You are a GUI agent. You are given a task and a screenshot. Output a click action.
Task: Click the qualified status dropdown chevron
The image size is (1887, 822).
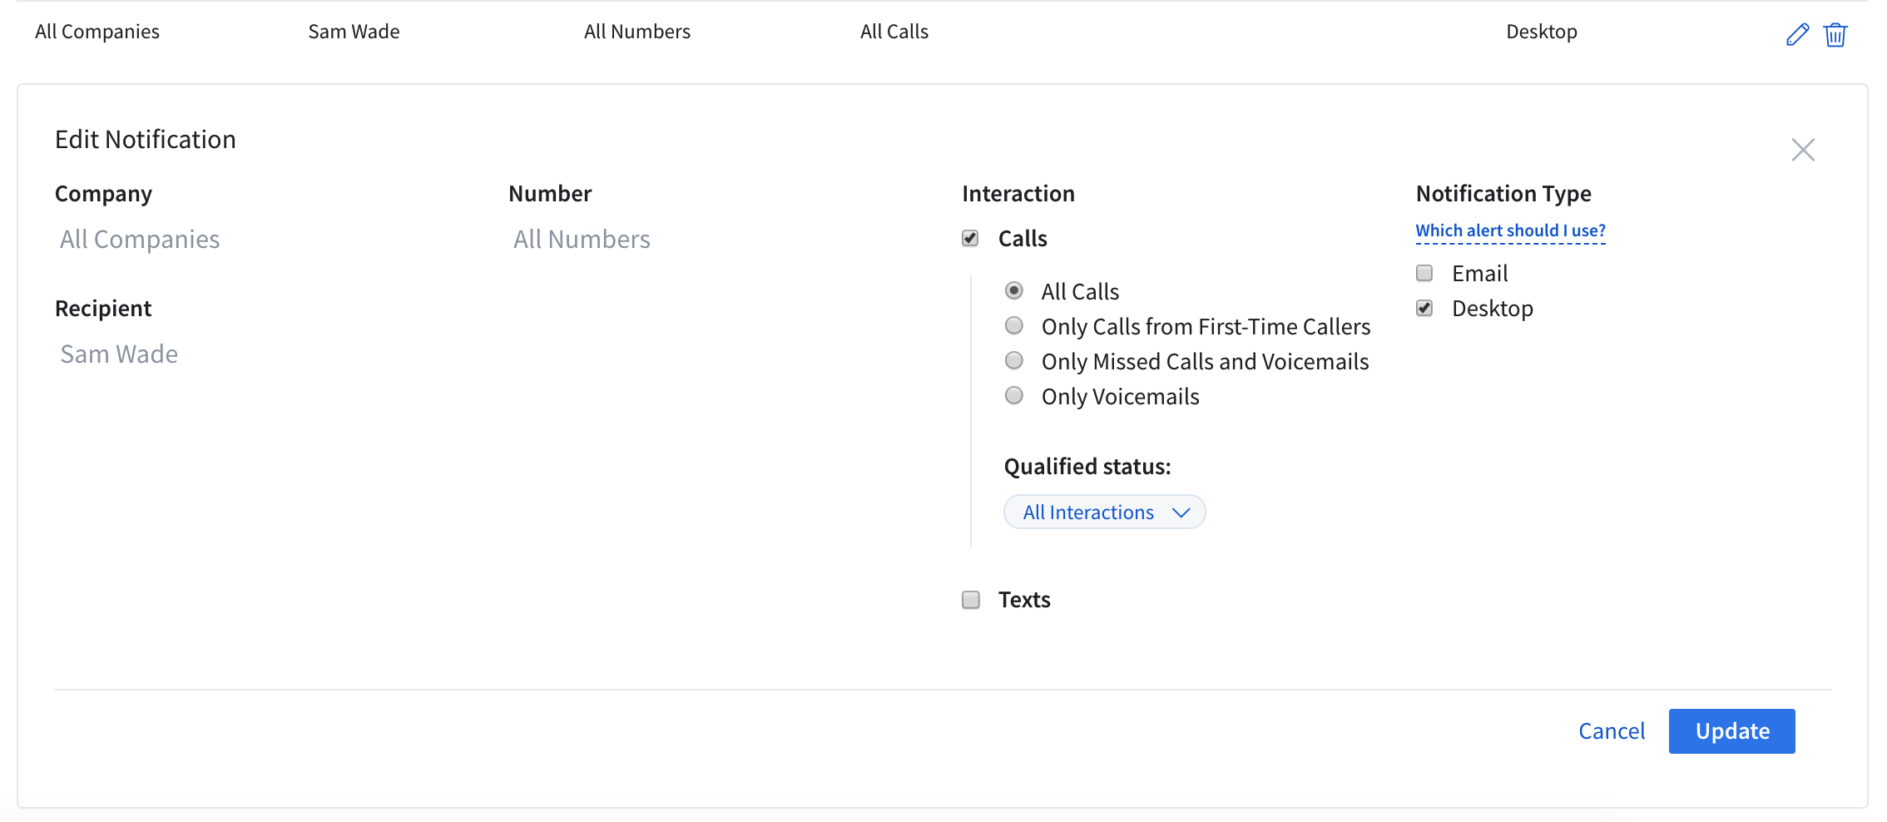pyautogui.click(x=1181, y=513)
